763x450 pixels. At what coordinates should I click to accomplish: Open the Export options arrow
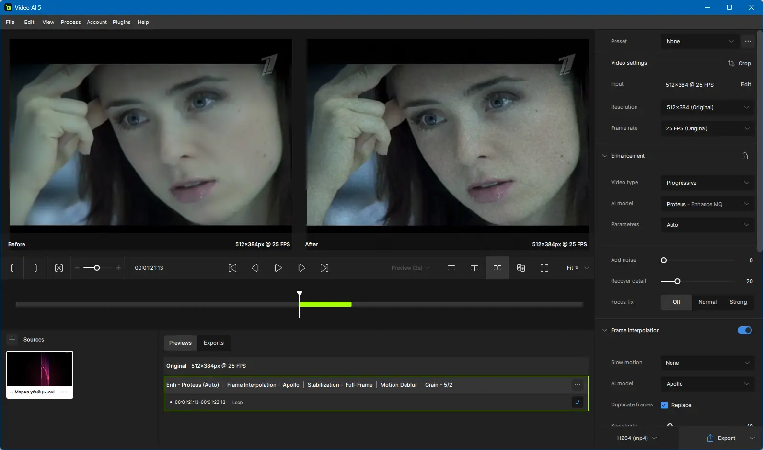tap(752, 438)
